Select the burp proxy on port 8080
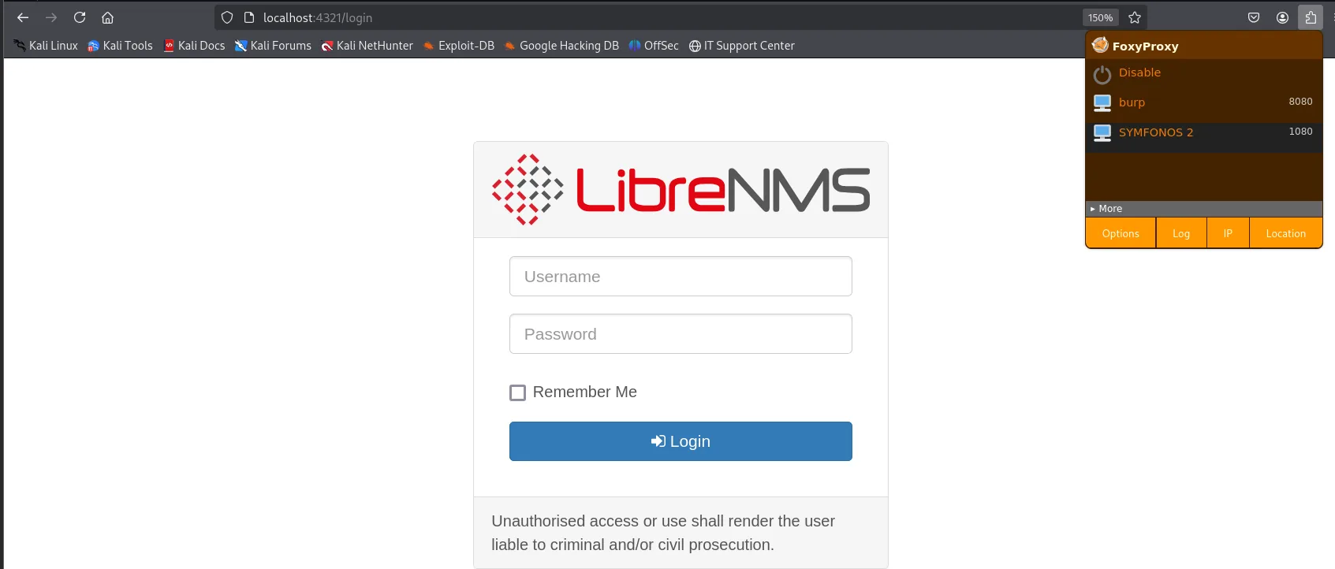The height and width of the screenshot is (569, 1335). click(1204, 102)
